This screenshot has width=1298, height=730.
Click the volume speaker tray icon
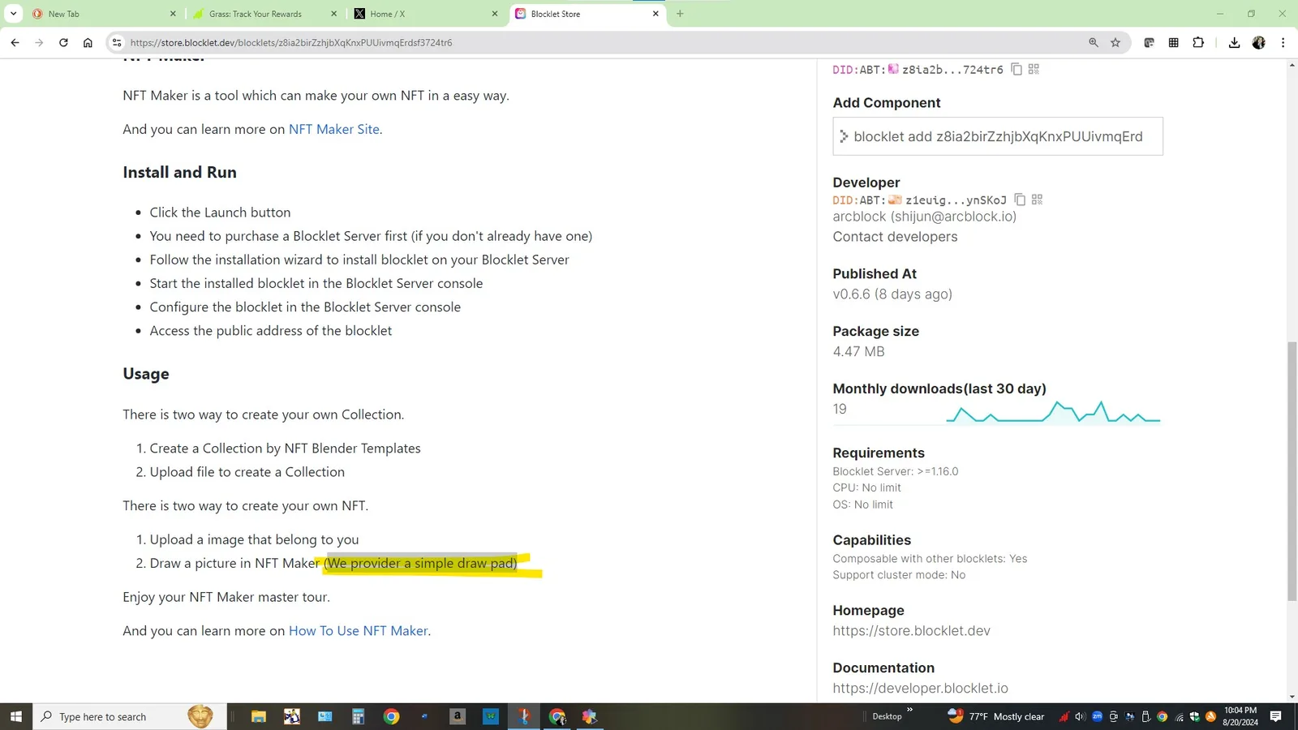(x=1080, y=716)
